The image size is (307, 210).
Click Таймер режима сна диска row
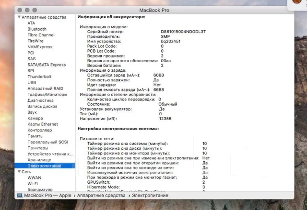tap(147, 148)
